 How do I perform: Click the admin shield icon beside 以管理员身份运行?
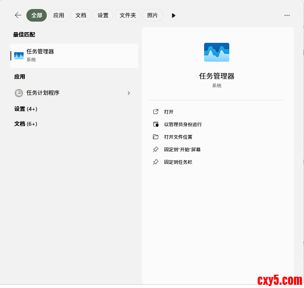(x=156, y=125)
